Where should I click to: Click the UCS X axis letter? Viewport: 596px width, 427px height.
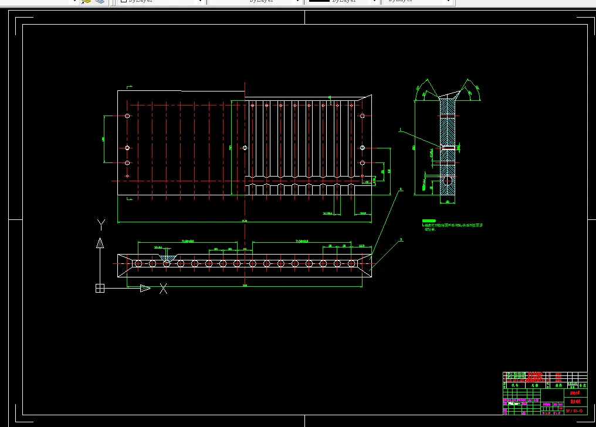[x=164, y=289]
